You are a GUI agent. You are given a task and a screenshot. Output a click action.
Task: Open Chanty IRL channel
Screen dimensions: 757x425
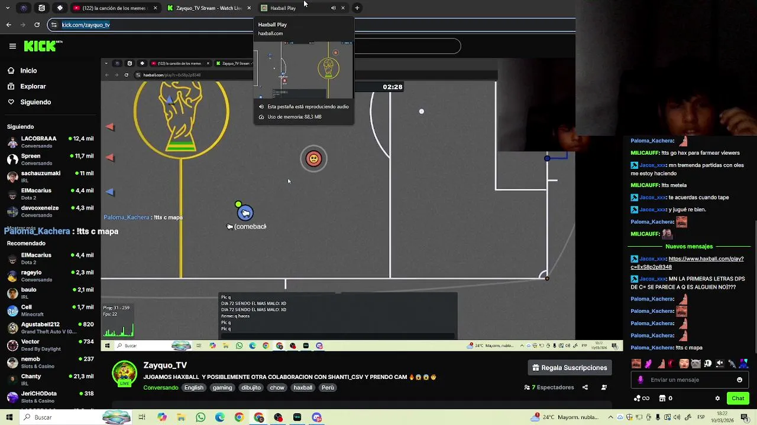[x=50, y=380]
